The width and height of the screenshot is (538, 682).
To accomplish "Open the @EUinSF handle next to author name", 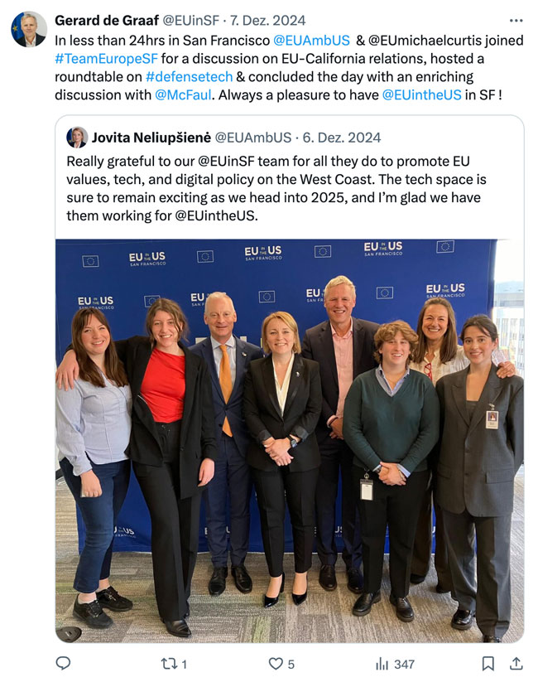I will click(x=190, y=21).
